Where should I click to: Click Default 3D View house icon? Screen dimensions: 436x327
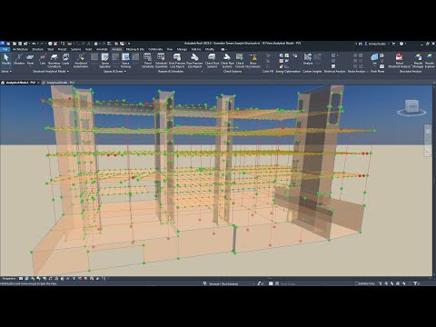(96, 44)
